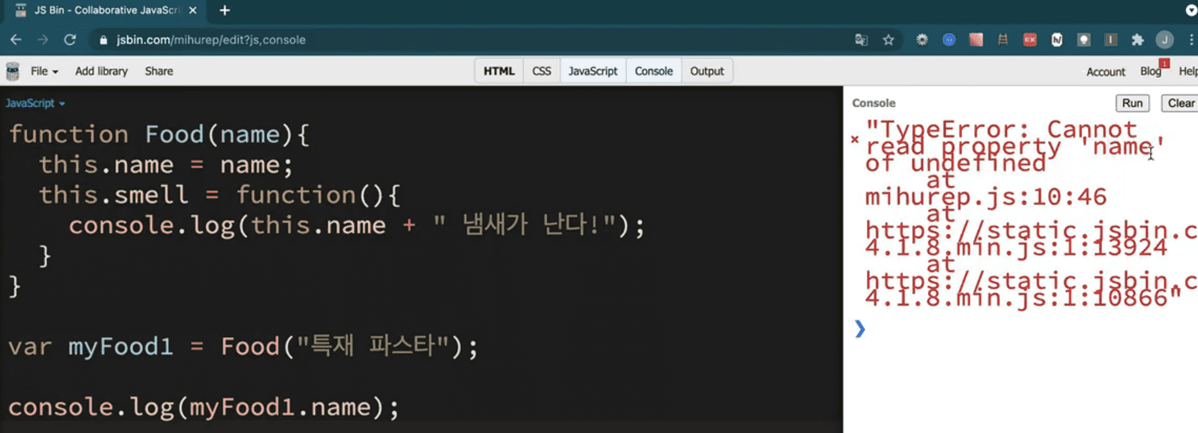Bookmark this page with the star icon
Image resolution: width=1198 pixels, height=433 pixels.
(889, 40)
